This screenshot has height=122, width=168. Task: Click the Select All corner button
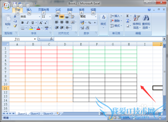point(6,44)
